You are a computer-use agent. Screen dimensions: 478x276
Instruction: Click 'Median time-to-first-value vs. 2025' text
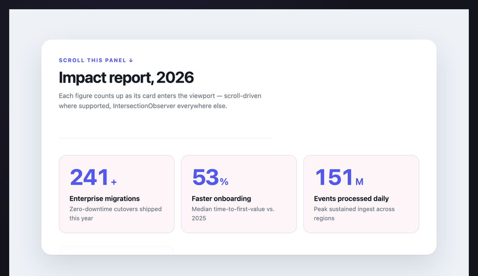click(233, 214)
